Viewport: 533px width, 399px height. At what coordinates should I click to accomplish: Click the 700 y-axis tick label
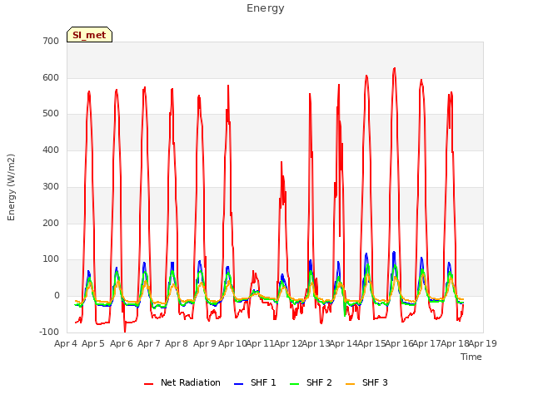tap(51, 42)
